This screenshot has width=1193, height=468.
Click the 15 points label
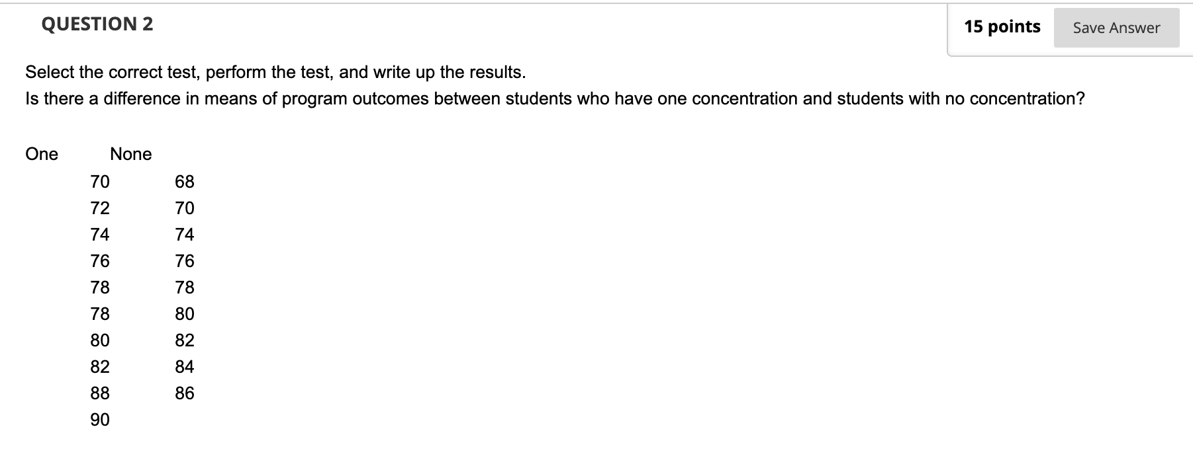pos(1003,26)
